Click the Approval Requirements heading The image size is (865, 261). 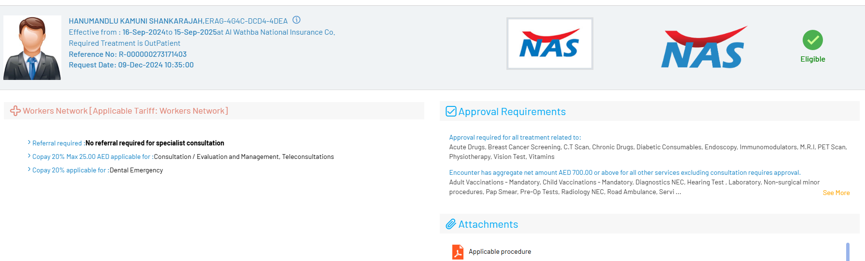coord(512,112)
